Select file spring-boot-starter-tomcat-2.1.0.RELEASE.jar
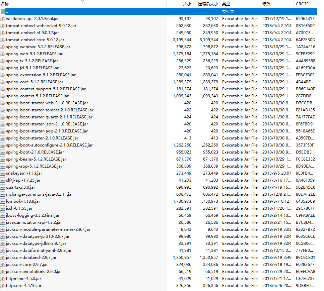 (x=50, y=110)
